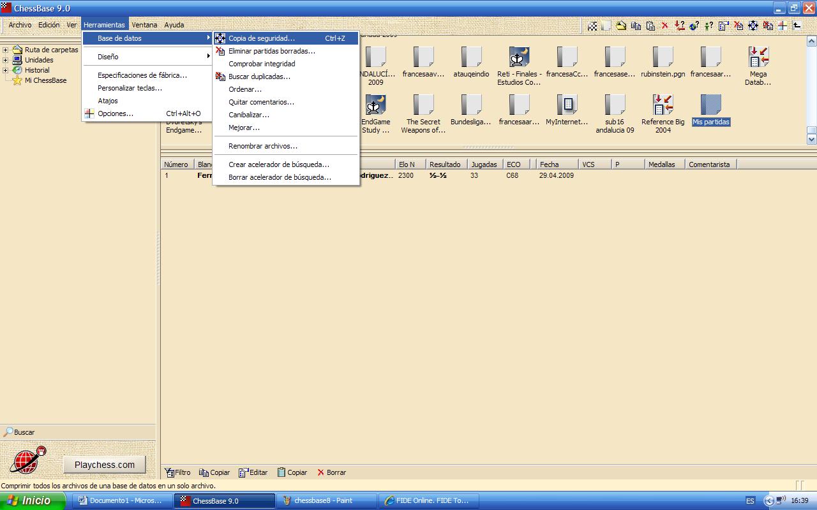
Task: Click the database pane scroll-down arrow
Action: pos(812,139)
